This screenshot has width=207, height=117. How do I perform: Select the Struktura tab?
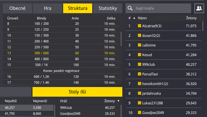[x=78, y=8]
